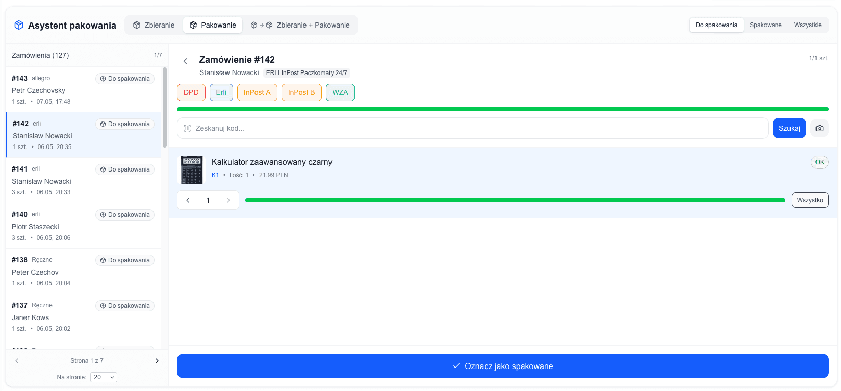The image size is (841, 391).
Task: Choose the InPost B tag
Action: tap(301, 92)
